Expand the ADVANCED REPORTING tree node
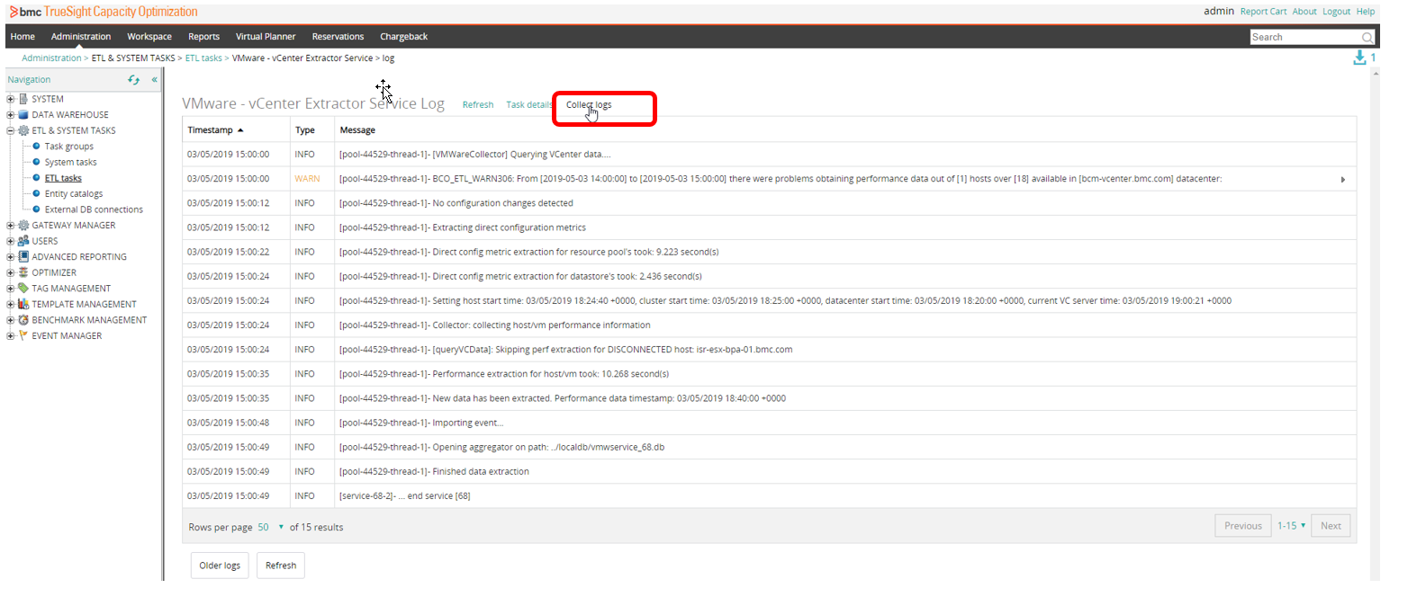The image size is (1408, 597). (10, 257)
